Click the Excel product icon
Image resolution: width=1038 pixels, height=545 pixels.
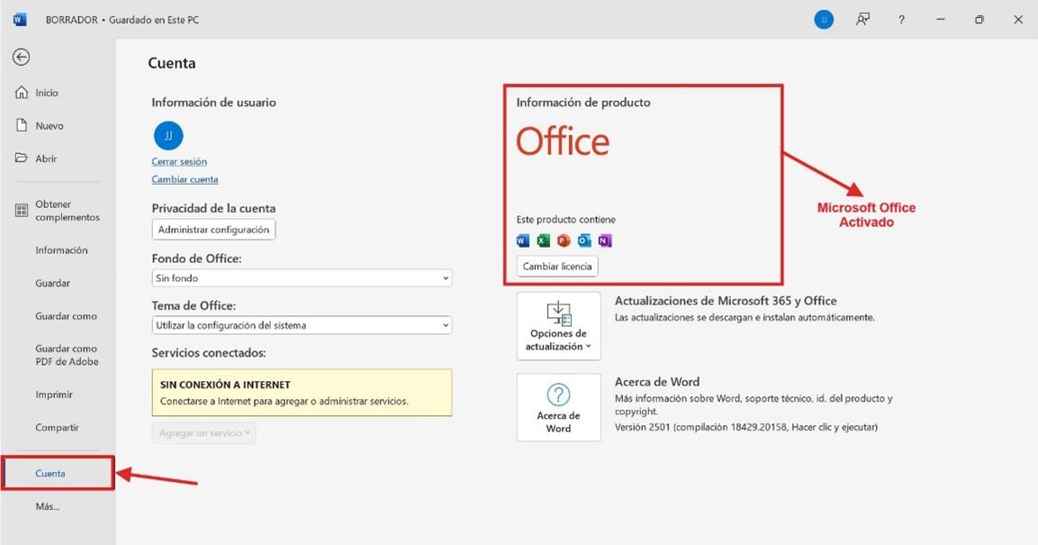tap(544, 241)
